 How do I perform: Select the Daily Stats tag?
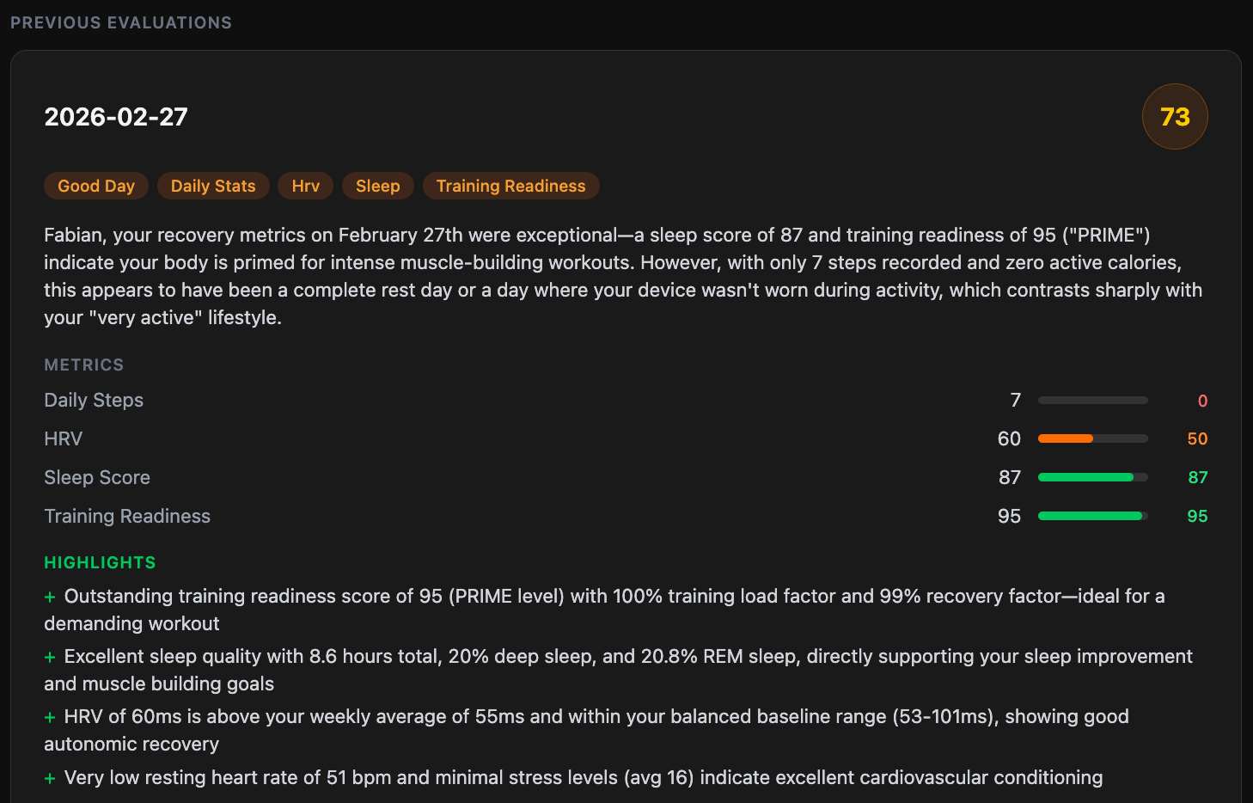click(x=213, y=187)
